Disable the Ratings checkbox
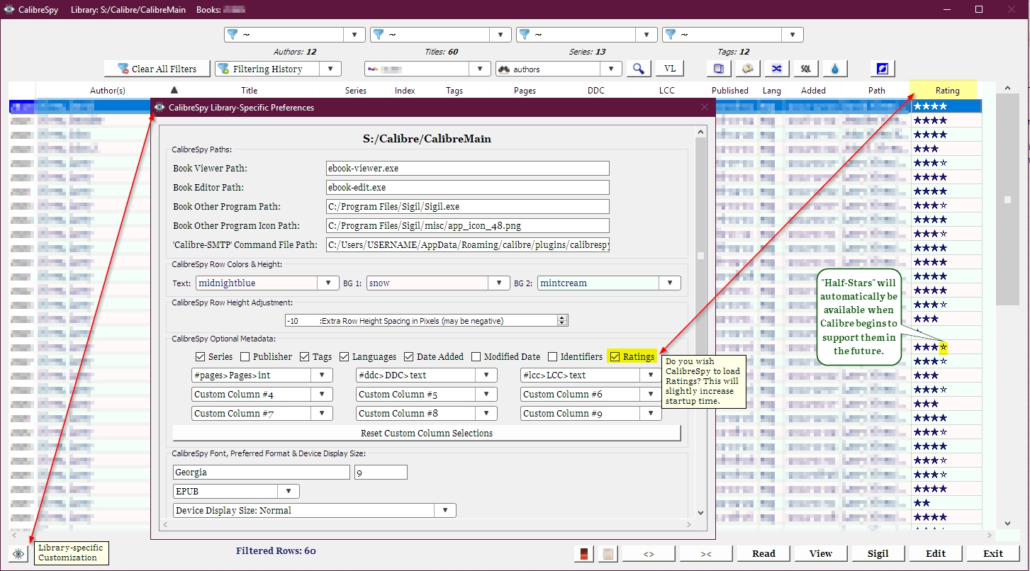This screenshot has height=571, width=1030. [615, 356]
